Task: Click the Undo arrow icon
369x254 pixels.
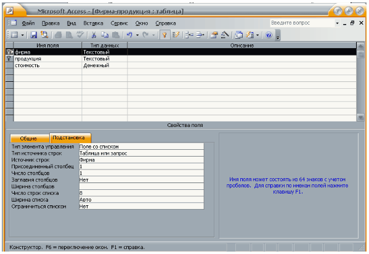Action: (129, 35)
